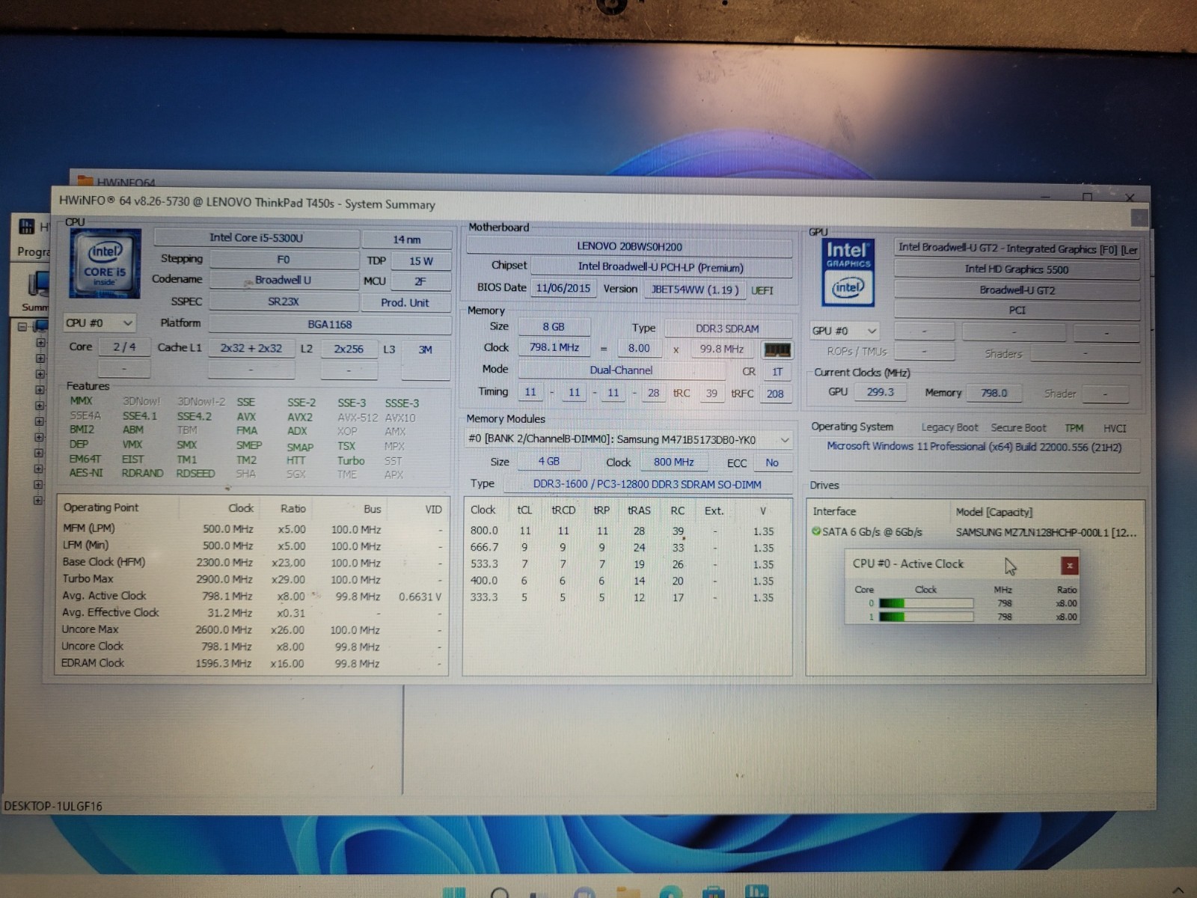The width and height of the screenshot is (1197, 898).
Task: Click the green SATA status icon
Action: 816,531
